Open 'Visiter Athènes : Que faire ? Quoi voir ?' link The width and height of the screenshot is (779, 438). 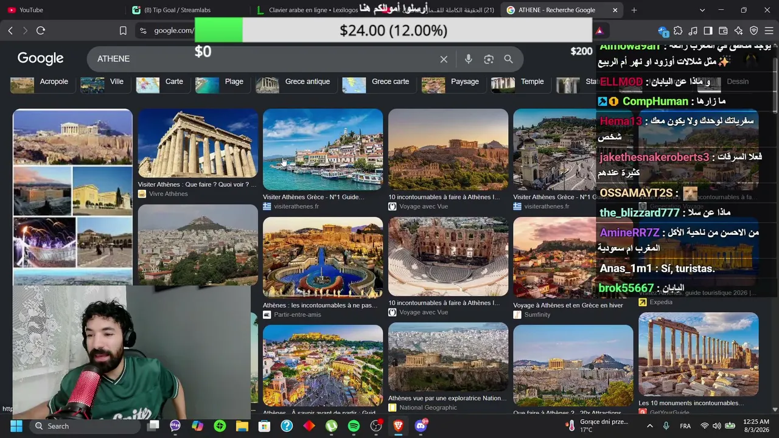click(x=198, y=184)
